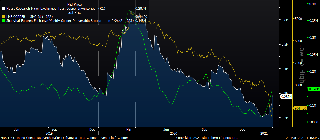Click the 2021 year label on the time axis
The height and width of the screenshot is (140, 320).
tap(264, 133)
